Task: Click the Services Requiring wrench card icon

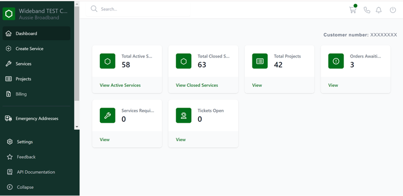Action: (108, 116)
